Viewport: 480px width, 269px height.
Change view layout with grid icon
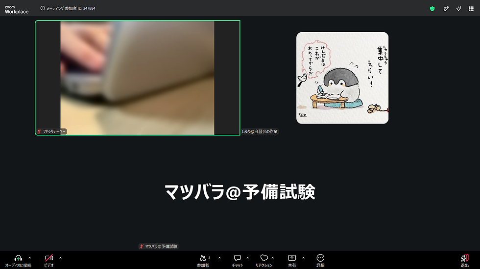click(471, 9)
